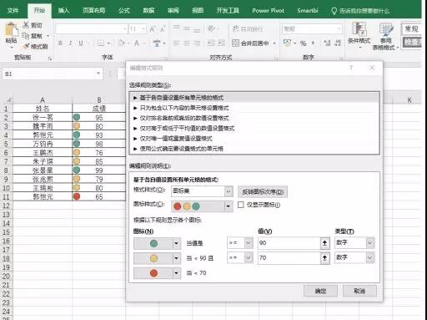Click the Font Color A icon
Image resolution: width=427 pixels, height=320 pixels.
point(137,43)
